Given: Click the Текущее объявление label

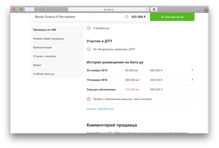Looking at the screenshot, I should 101,89.
